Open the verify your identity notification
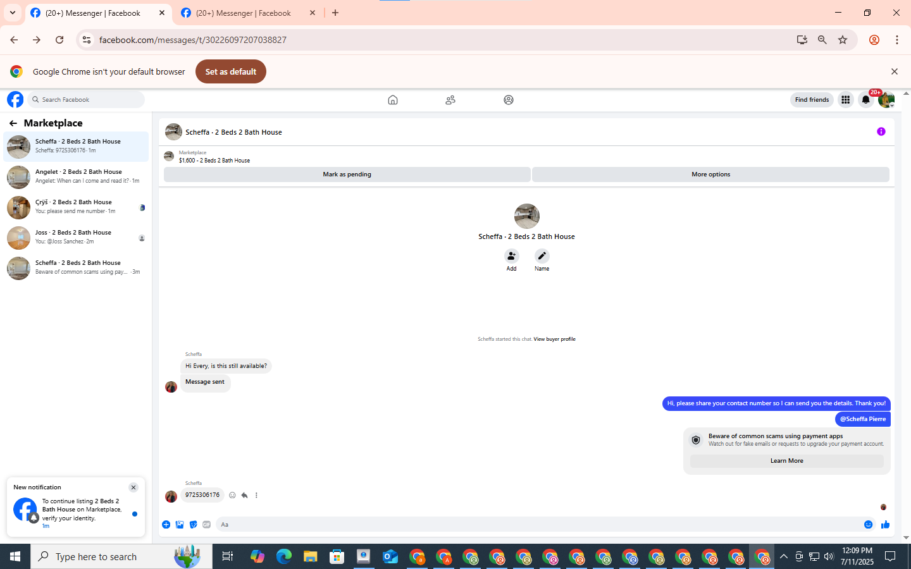 pyautogui.click(x=76, y=512)
